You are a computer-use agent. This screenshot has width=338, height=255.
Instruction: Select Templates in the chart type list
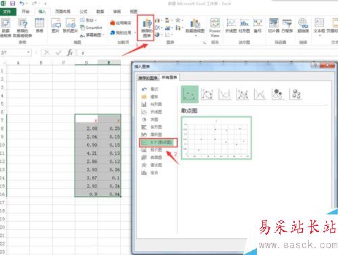point(150,97)
